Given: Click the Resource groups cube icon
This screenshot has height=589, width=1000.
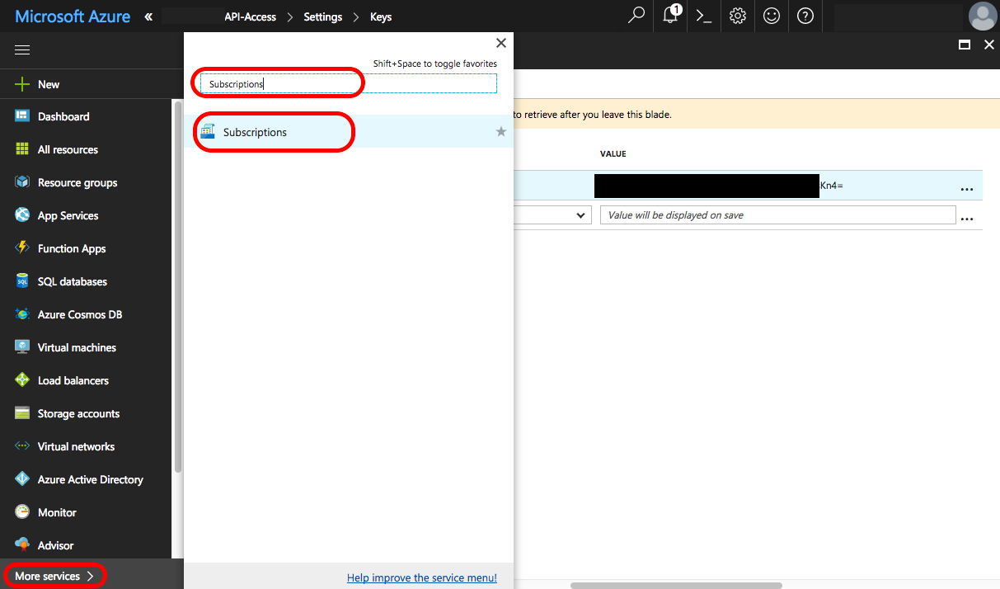Looking at the screenshot, I should (22, 182).
